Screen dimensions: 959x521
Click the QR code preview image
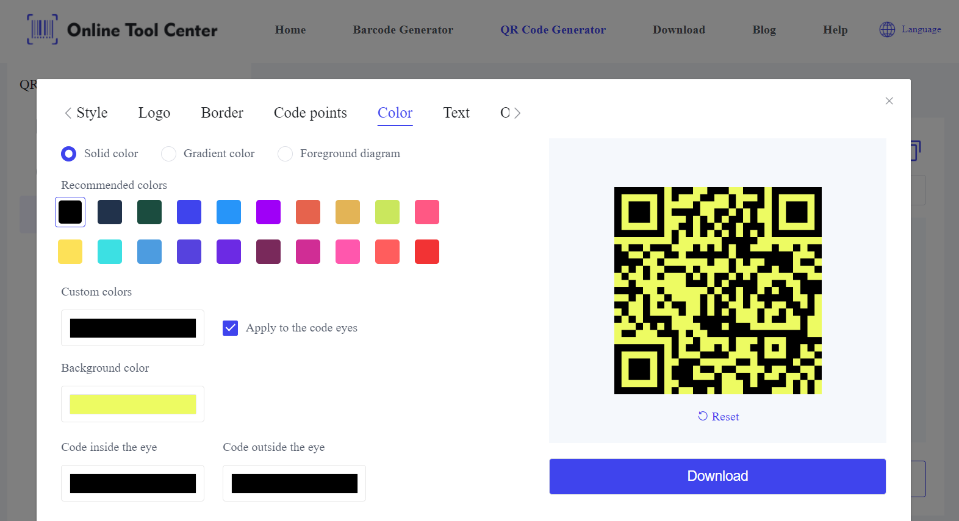[717, 290]
